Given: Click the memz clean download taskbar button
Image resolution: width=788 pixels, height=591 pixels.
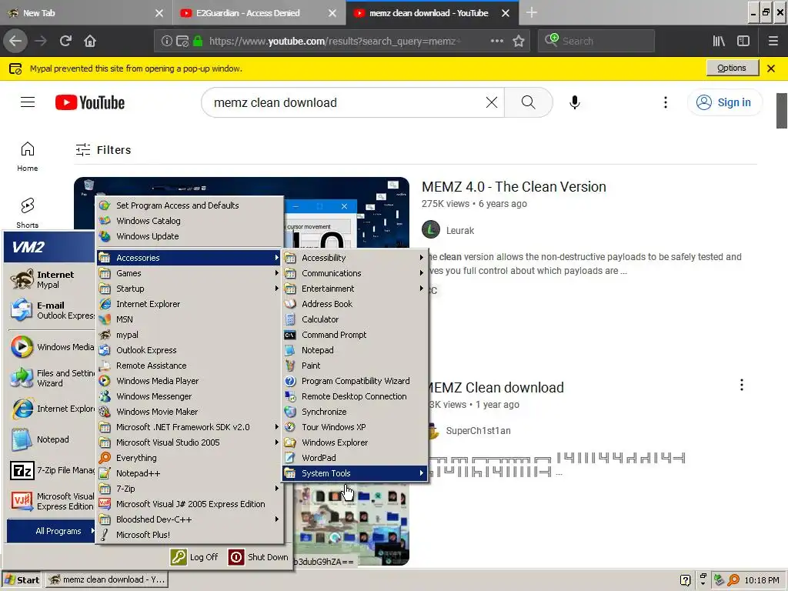Looking at the screenshot, I should [x=107, y=580].
